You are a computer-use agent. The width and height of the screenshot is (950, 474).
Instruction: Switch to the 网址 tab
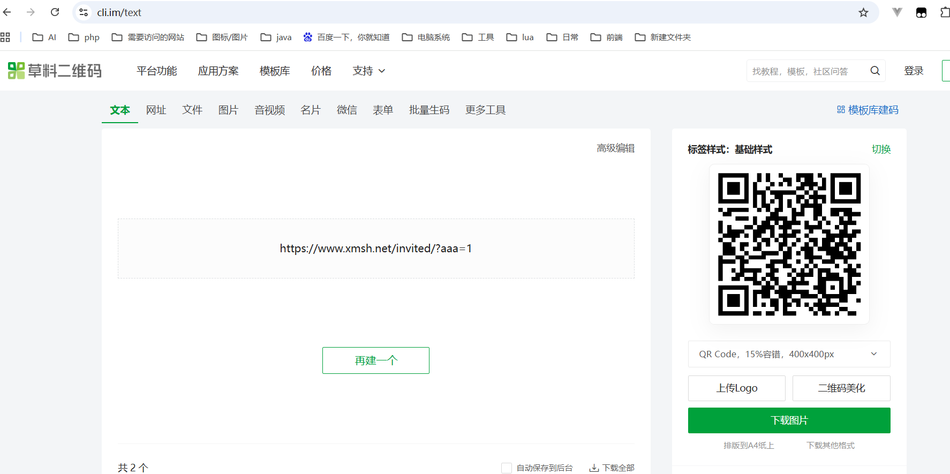156,110
